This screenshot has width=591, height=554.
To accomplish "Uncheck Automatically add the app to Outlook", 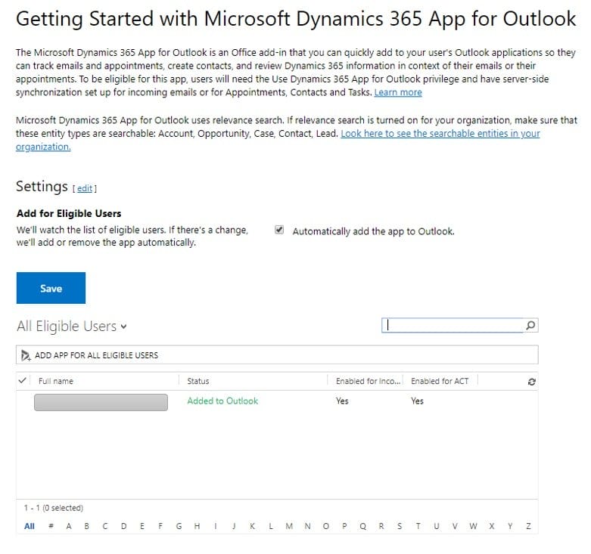I will [x=279, y=231].
